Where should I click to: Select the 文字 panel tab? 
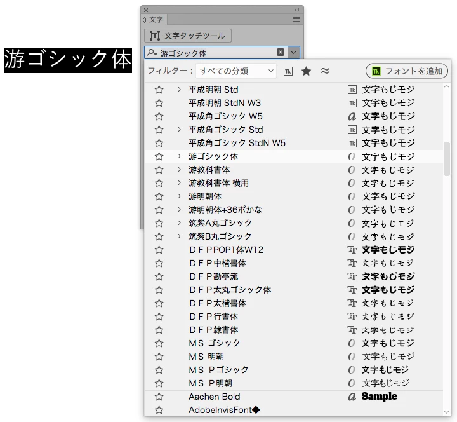pos(156,20)
